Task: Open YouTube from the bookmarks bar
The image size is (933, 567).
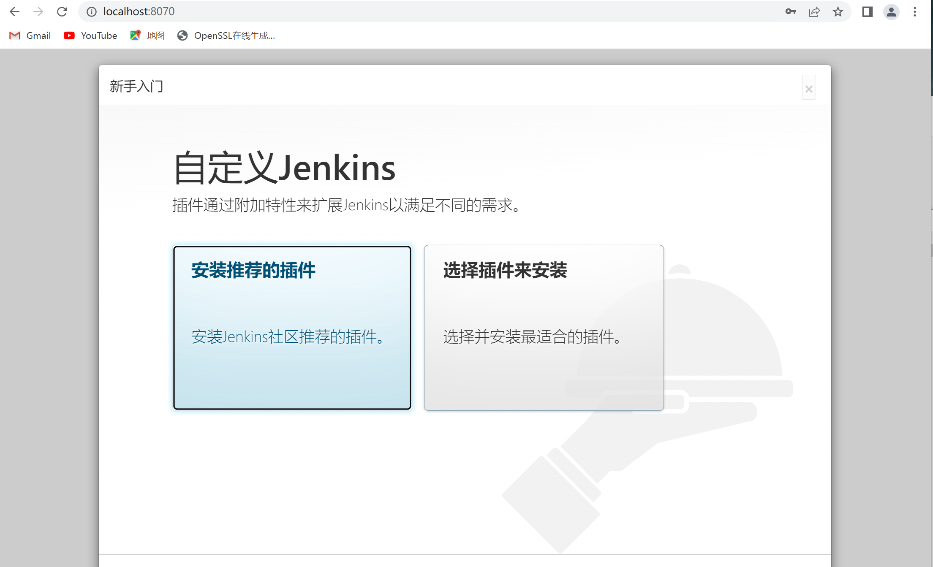Action: pos(90,35)
